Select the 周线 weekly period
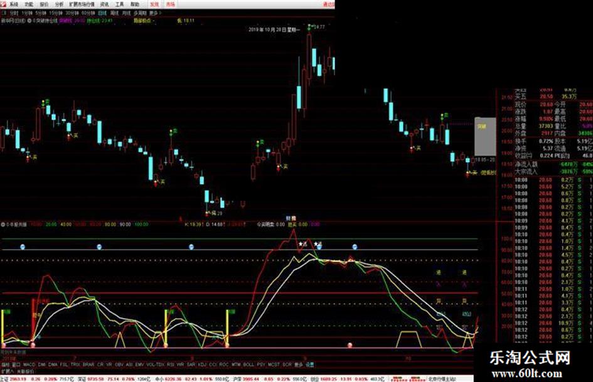Screen dimensions: 593x382 click(114, 13)
